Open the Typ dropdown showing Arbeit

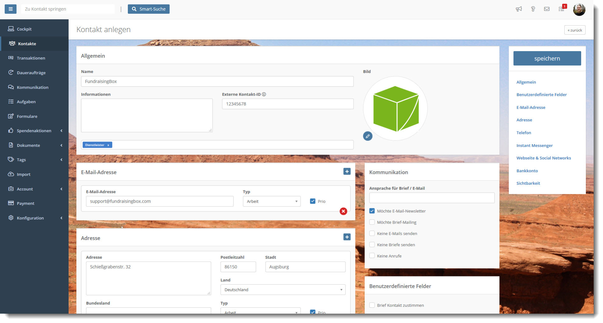click(x=271, y=201)
